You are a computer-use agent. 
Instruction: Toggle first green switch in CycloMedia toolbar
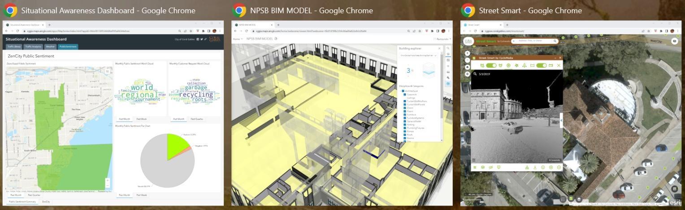[491, 66]
